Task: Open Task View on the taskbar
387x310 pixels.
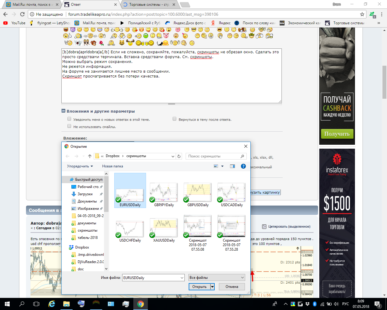Action: (x=36, y=304)
